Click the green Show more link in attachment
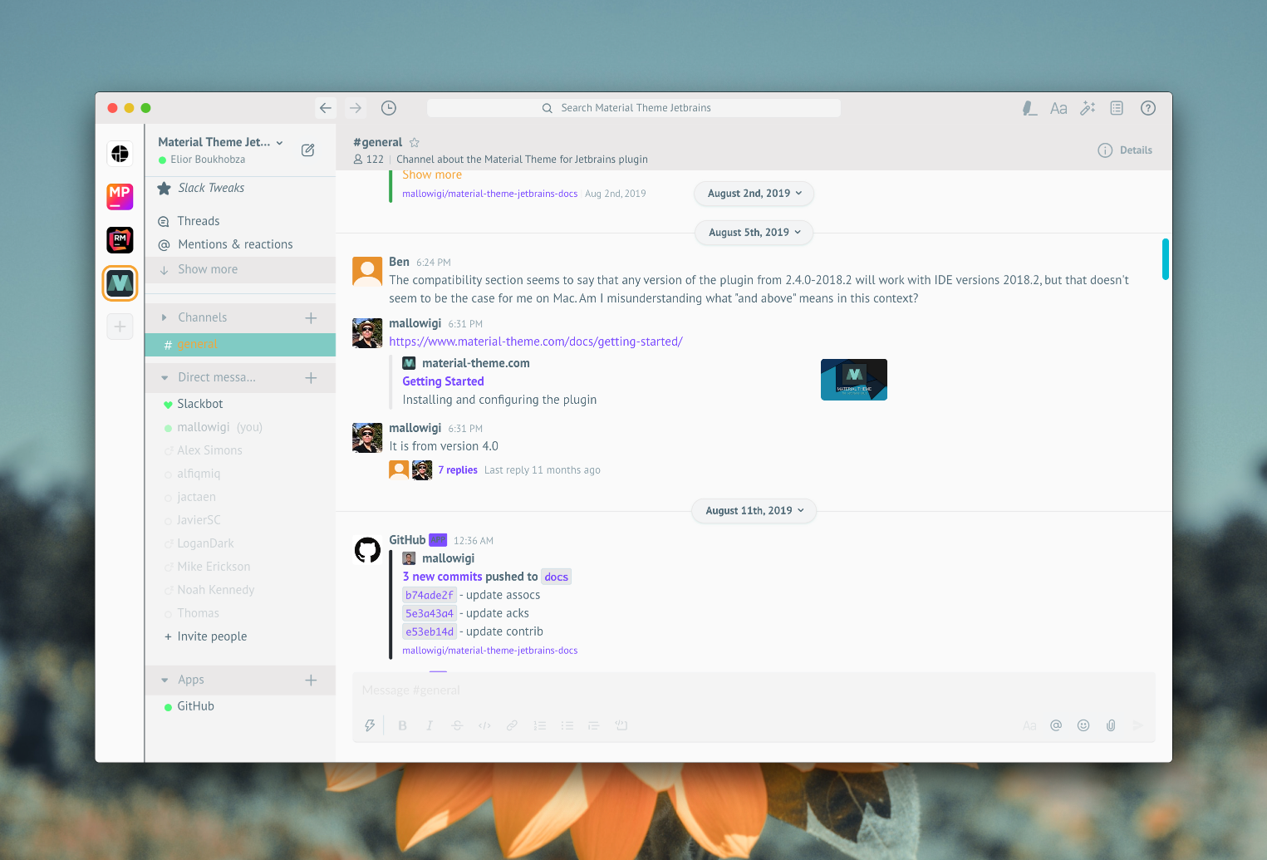1267x860 pixels. tap(432, 174)
